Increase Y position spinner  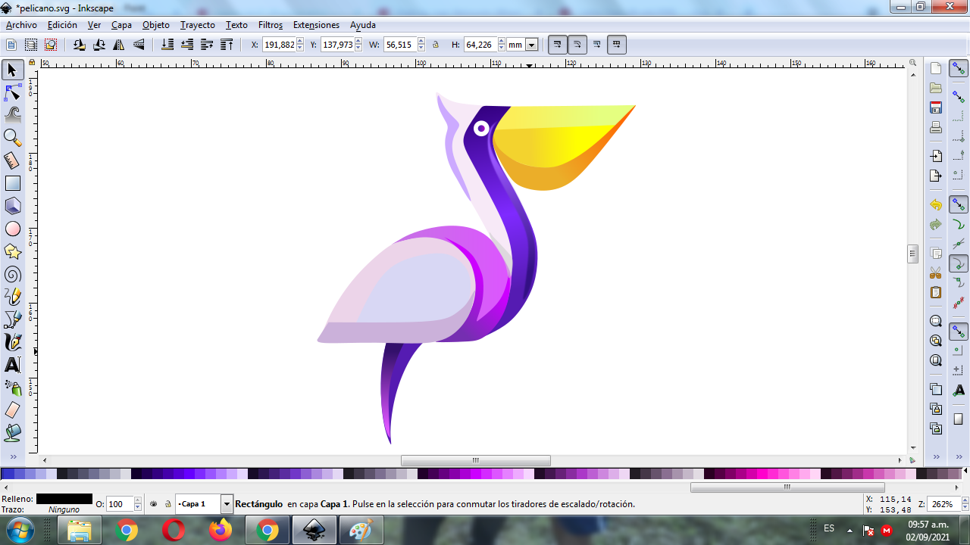(358, 42)
